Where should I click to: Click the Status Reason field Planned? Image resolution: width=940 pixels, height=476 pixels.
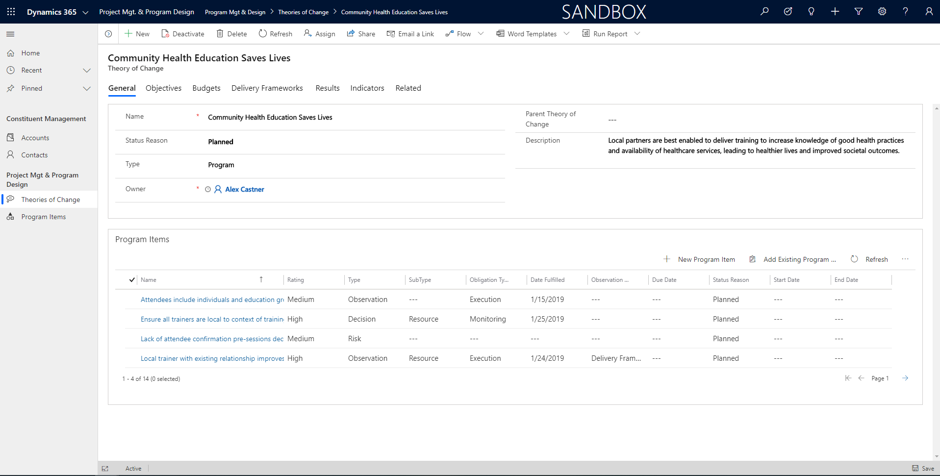point(221,142)
